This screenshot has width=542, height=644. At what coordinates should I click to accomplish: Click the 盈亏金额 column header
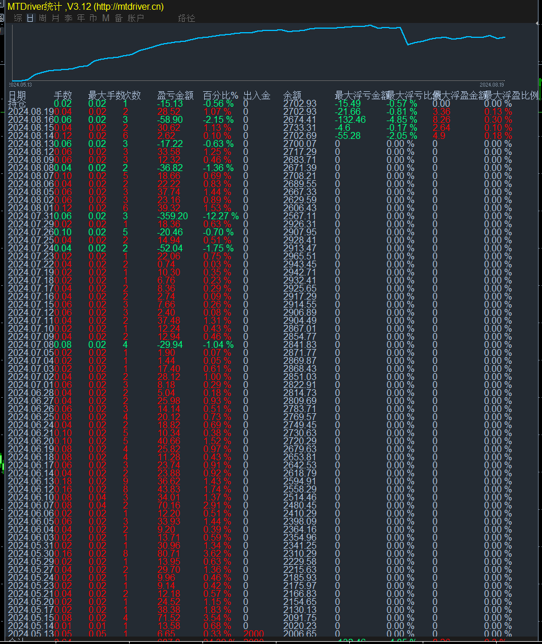[175, 96]
